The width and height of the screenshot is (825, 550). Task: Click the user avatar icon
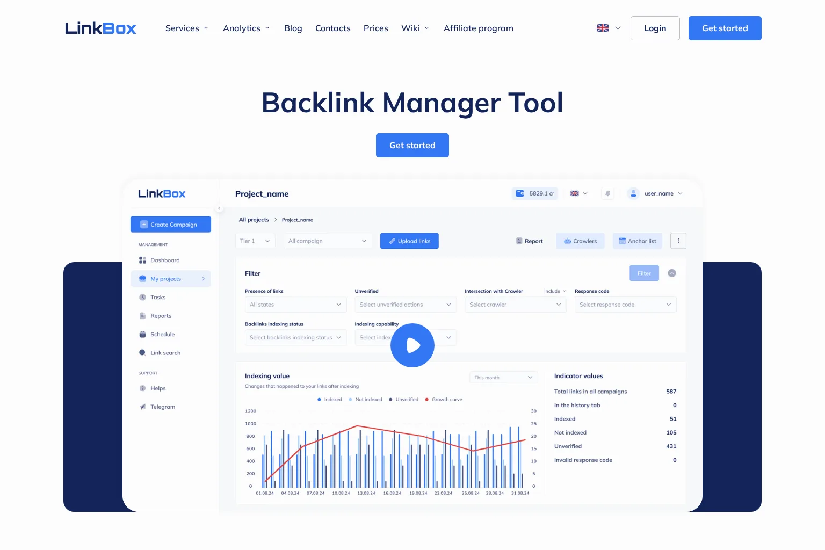633,193
